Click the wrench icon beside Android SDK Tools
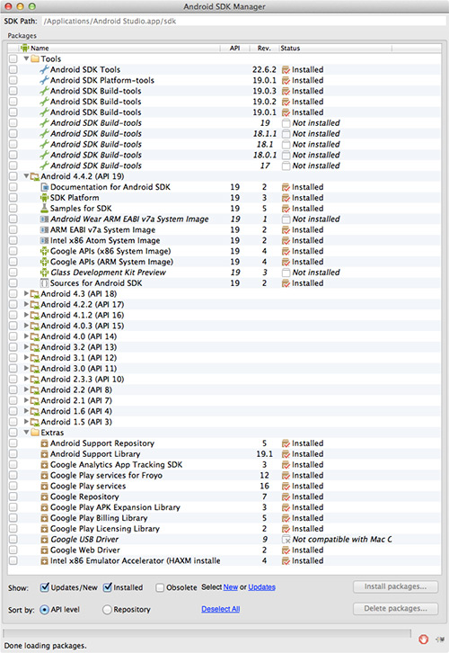The image size is (449, 653). tap(44, 69)
